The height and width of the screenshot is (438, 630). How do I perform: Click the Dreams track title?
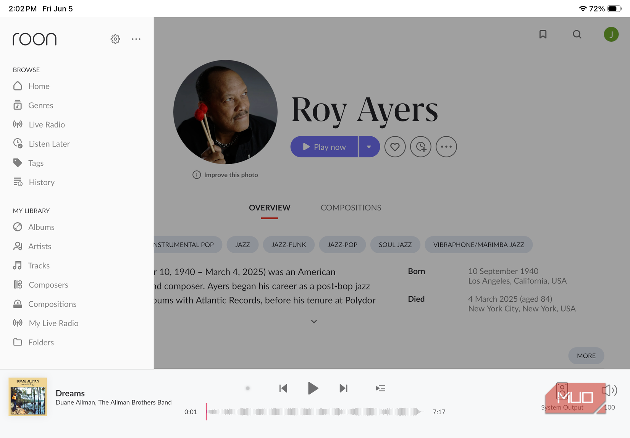[70, 393]
